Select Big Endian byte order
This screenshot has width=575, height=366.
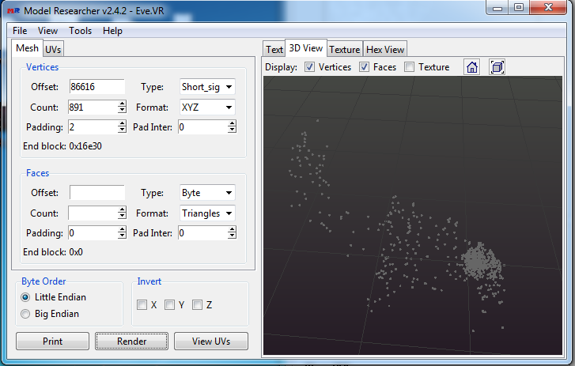[x=25, y=314]
